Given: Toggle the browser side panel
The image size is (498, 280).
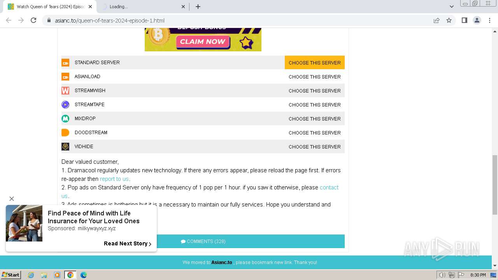Looking at the screenshot, I should click(464, 20).
